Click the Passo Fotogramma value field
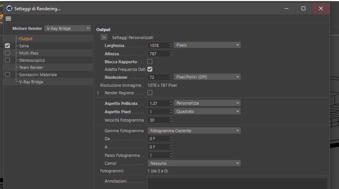Viewport: 339px width, 189px height. click(158, 155)
